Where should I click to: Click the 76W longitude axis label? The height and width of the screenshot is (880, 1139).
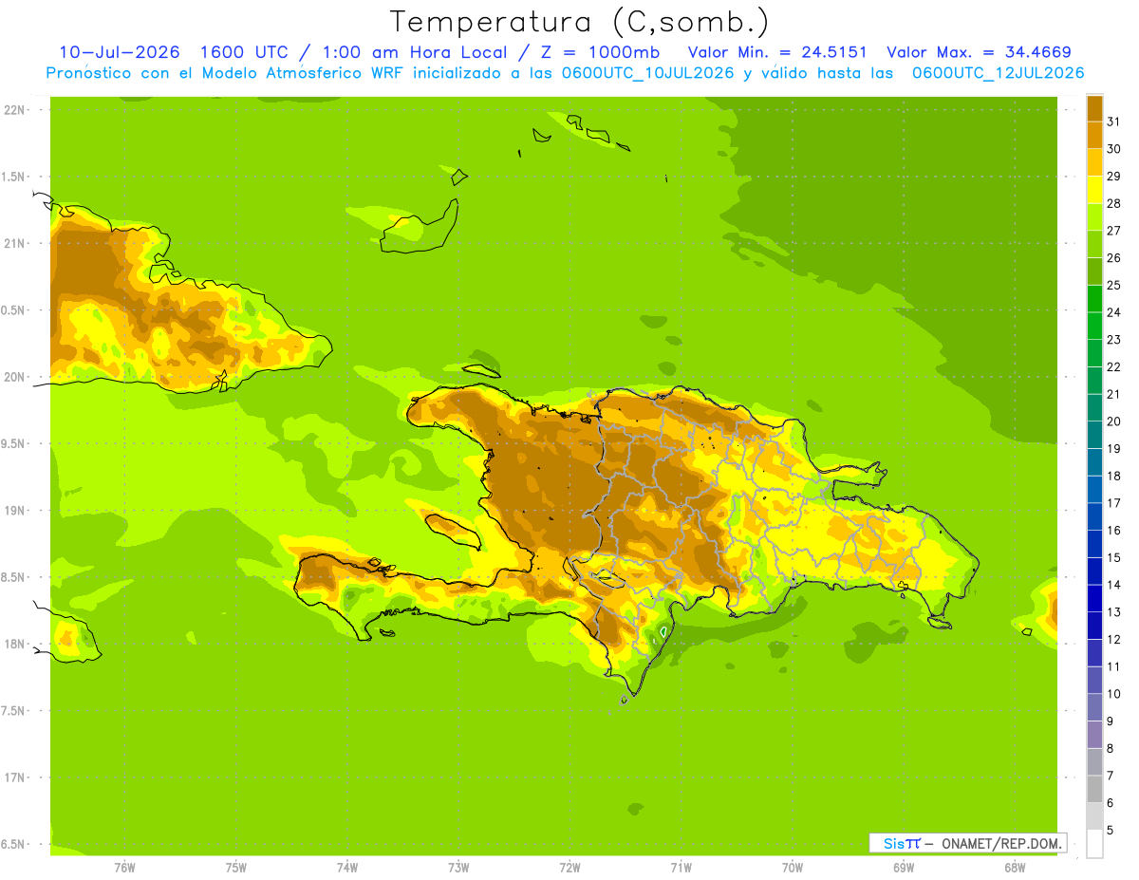pos(124,868)
